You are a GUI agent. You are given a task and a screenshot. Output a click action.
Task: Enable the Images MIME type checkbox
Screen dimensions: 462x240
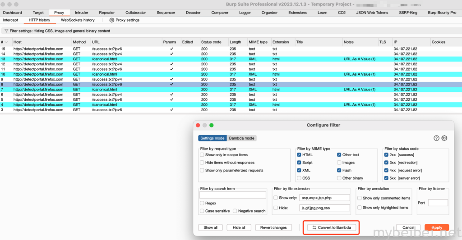pyautogui.click(x=339, y=163)
